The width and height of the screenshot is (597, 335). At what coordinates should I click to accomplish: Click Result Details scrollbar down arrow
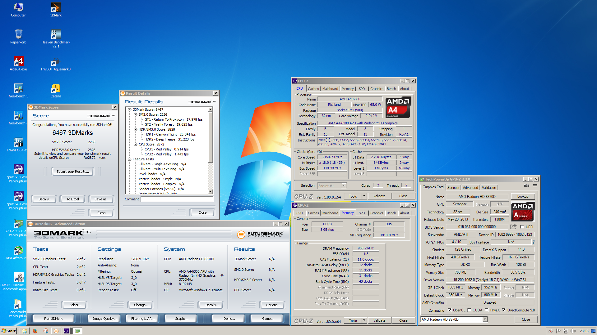click(211, 192)
